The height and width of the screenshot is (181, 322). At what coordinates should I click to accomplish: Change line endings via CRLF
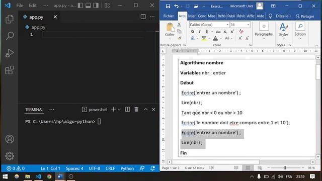point(110,168)
